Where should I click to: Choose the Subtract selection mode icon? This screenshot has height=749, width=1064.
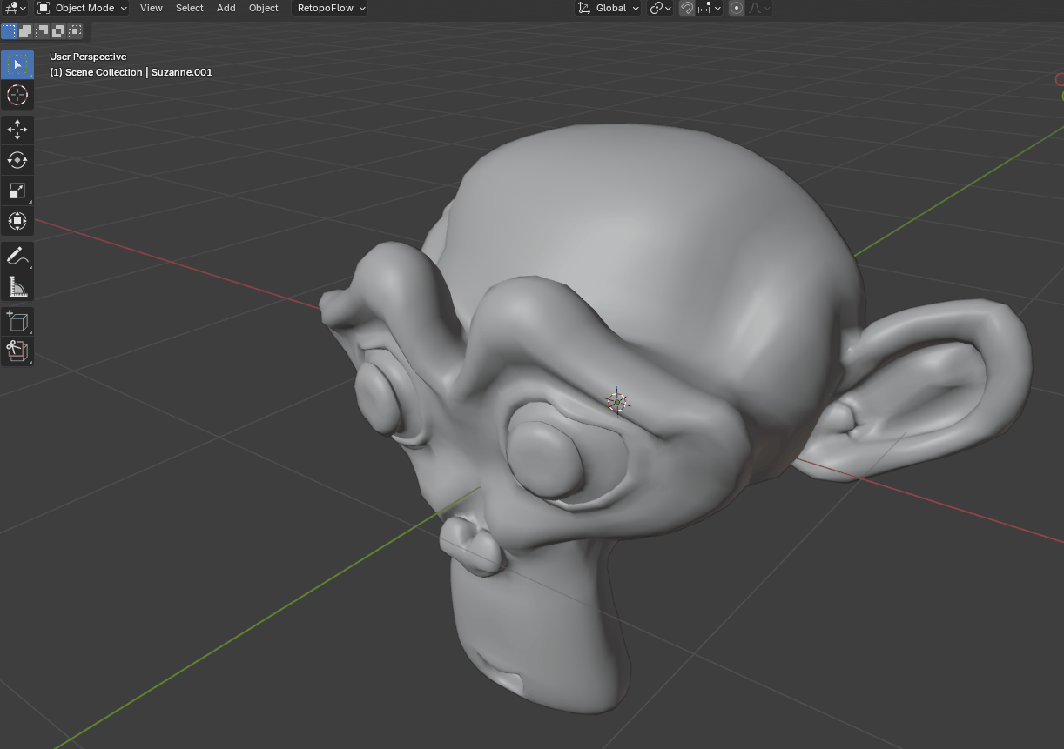click(x=42, y=31)
